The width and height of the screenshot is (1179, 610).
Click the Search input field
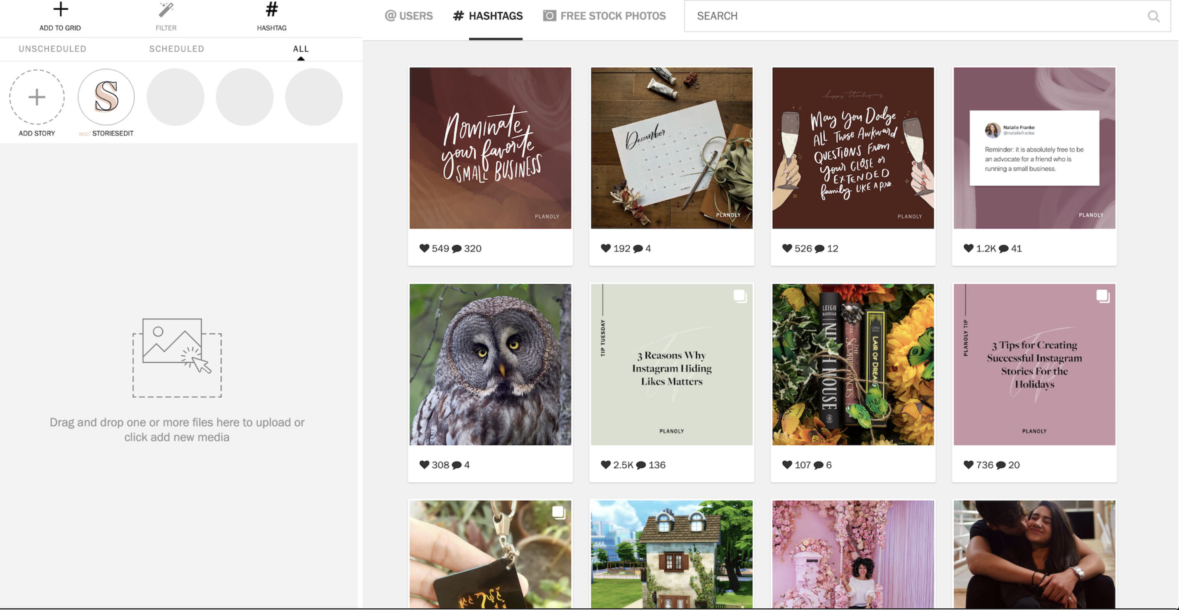point(927,16)
